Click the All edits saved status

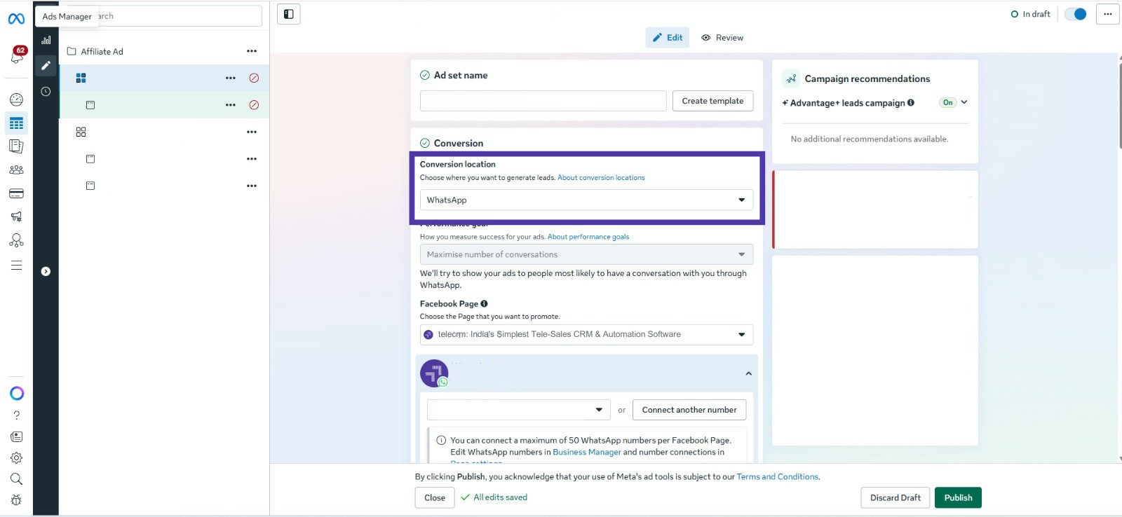coord(494,497)
